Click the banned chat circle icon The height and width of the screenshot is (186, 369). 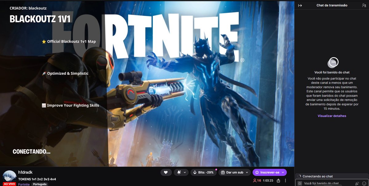point(333,63)
